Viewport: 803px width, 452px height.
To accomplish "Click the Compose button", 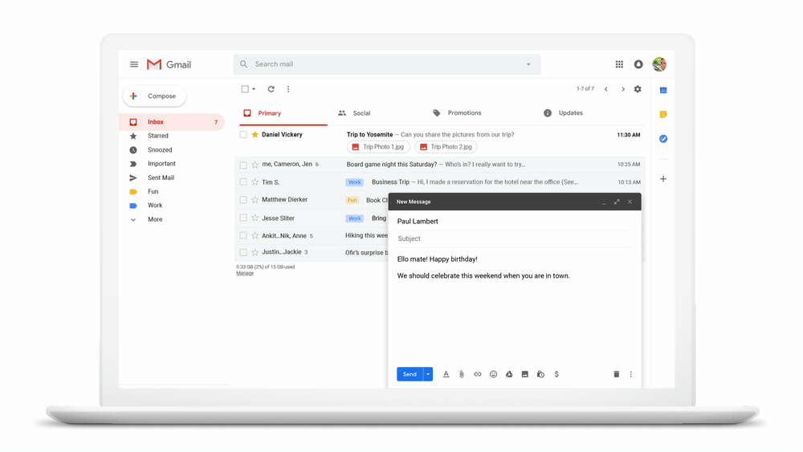I will (154, 96).
